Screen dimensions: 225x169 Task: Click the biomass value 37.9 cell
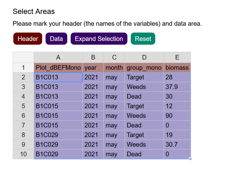click(x=177, y=87)
